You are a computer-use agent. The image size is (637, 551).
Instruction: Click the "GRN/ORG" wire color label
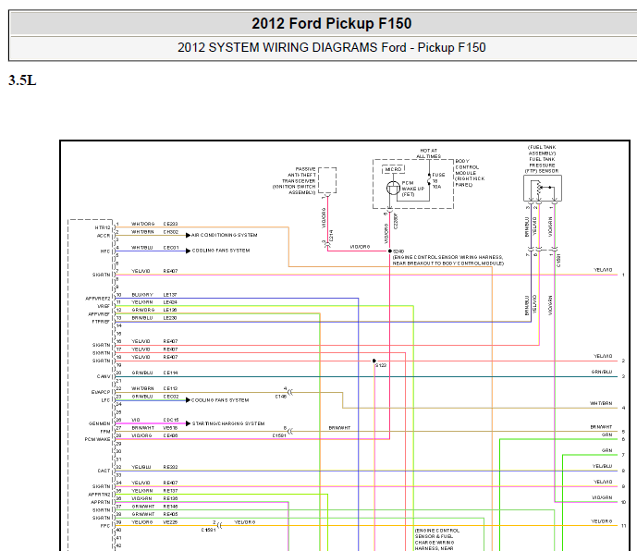(143, 310)
